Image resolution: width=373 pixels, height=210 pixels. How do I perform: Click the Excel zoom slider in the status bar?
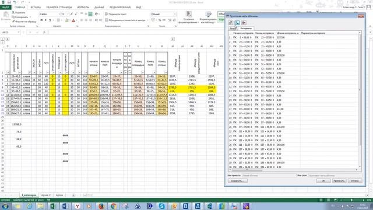(x=351, y=200)
